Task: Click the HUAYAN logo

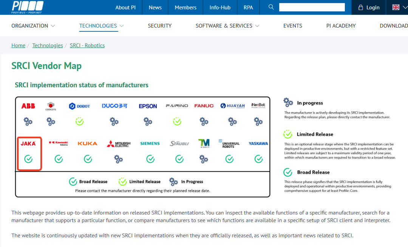Action: (x=233, y=106)
